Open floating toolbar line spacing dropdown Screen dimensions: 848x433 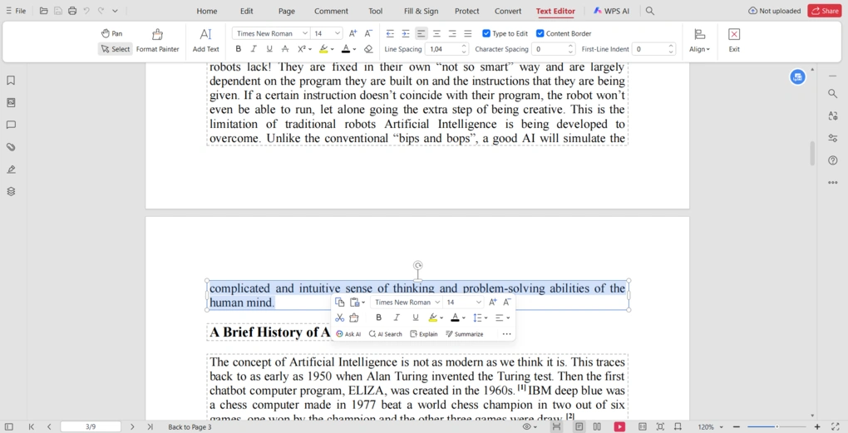tap(481, 317)
